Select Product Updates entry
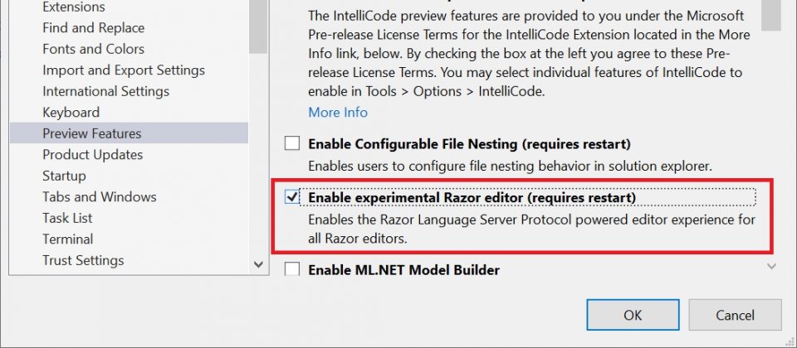 [92, 154]
